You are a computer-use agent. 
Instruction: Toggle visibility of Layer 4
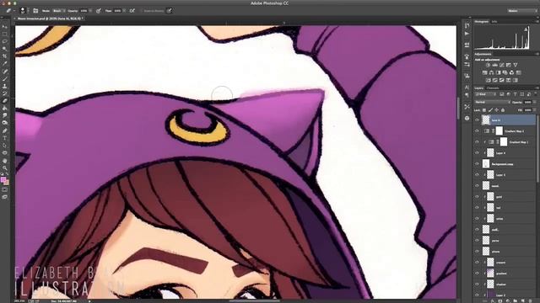coord(477,153)
